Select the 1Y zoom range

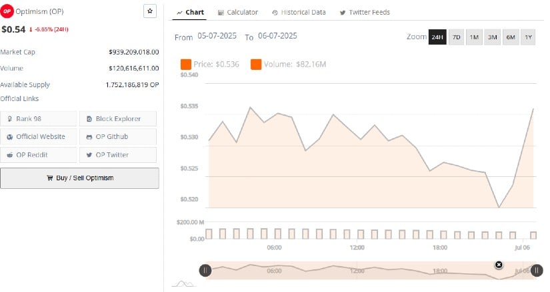(528, 37)
